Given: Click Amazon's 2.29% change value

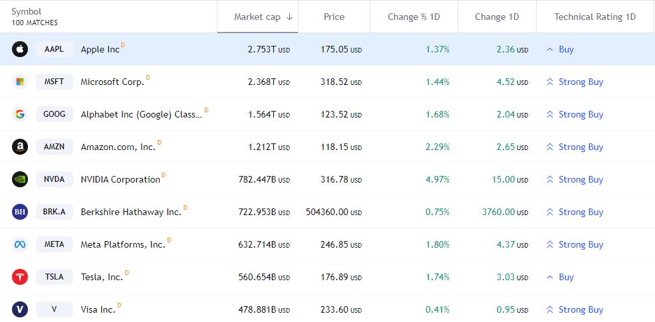Looking at the screenshot, I should click(438, 147).
